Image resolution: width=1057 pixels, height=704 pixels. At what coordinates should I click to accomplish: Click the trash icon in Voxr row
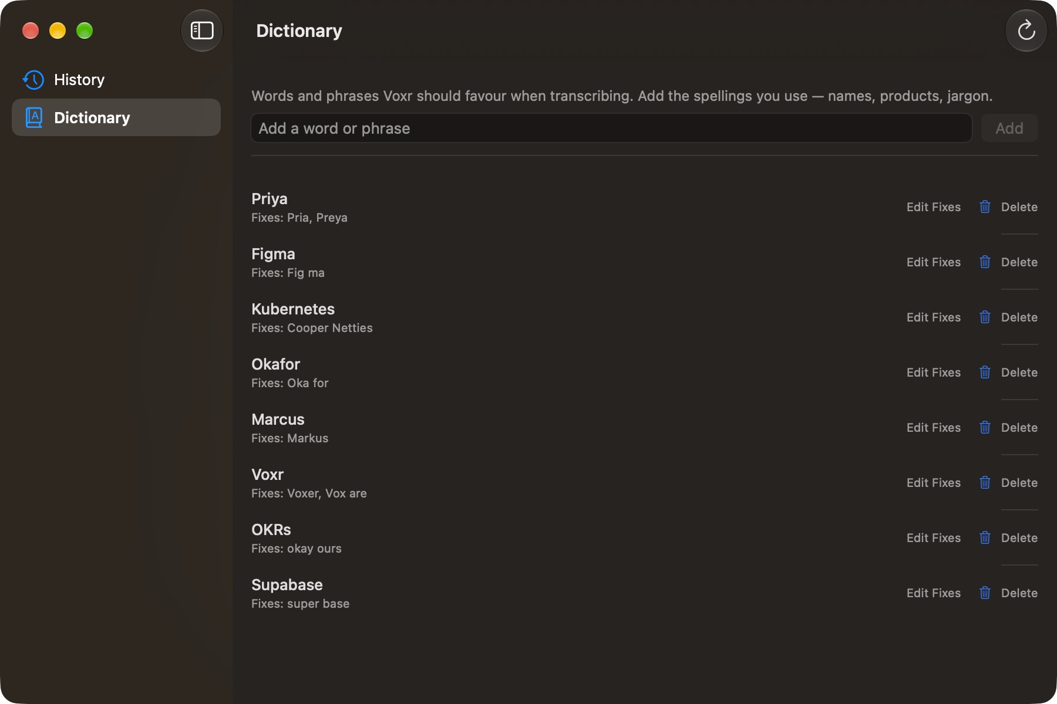point(985,483)
